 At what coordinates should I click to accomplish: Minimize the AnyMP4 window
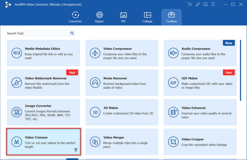(225, 5)
